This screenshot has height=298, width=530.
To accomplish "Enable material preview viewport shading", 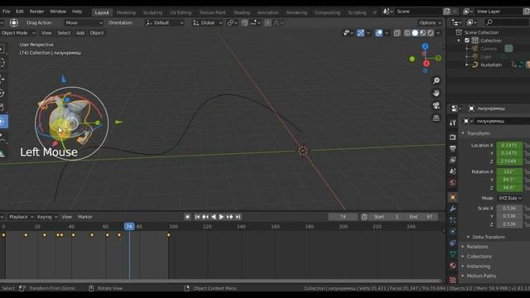I will [423, 33].
